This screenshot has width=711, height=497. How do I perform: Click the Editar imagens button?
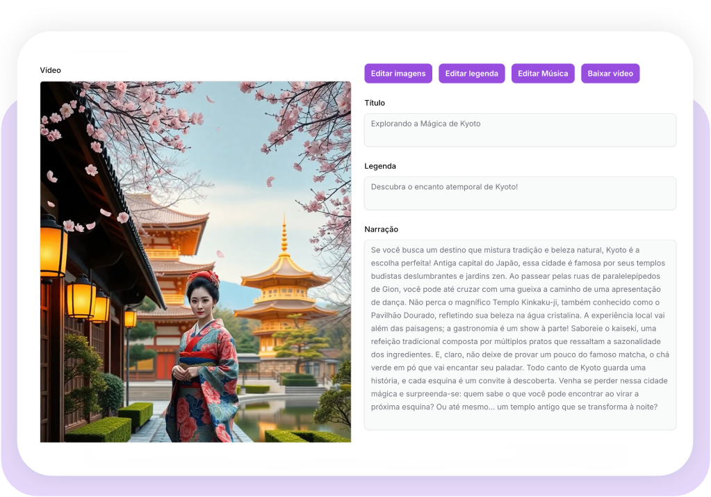coord(398,74)
